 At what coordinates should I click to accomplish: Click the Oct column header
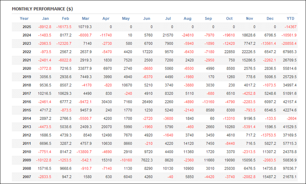coord(229,19)
